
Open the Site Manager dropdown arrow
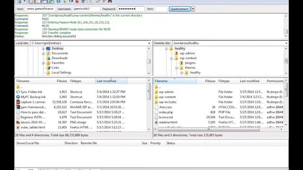click(25, 1)
